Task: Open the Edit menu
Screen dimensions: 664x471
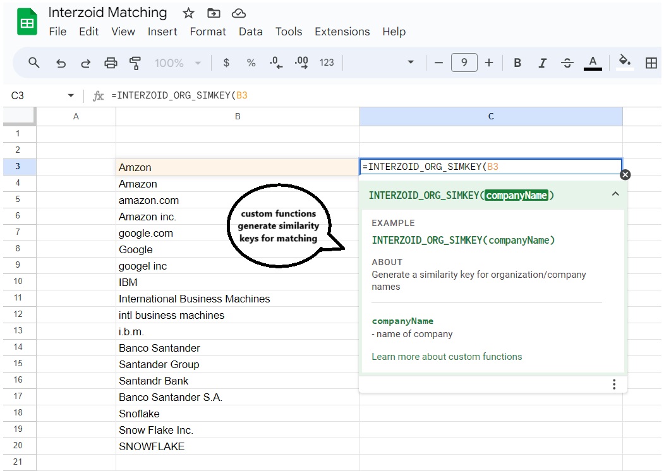Action: pyautogui.click(x=88, y=32)
